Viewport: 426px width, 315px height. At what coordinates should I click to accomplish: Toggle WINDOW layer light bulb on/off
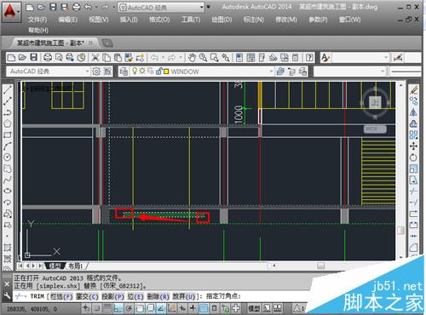coord(135,71)
